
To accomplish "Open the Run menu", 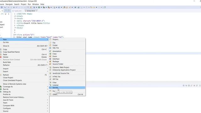I will click(x=29, y=4).
